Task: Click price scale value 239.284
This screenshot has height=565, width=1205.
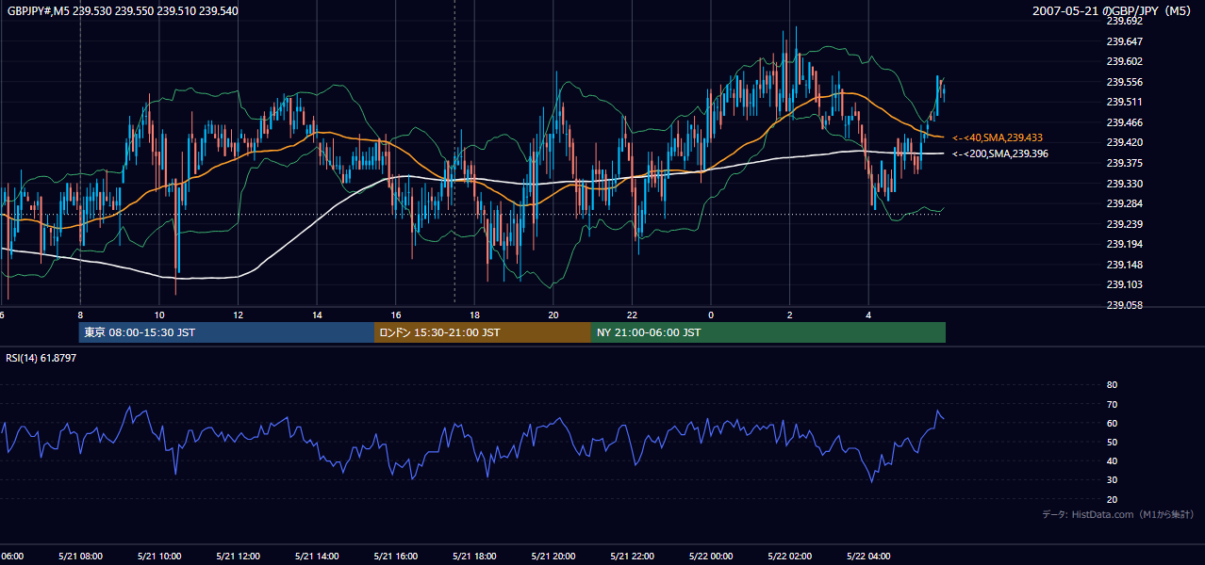Action: coord(1124,203)
